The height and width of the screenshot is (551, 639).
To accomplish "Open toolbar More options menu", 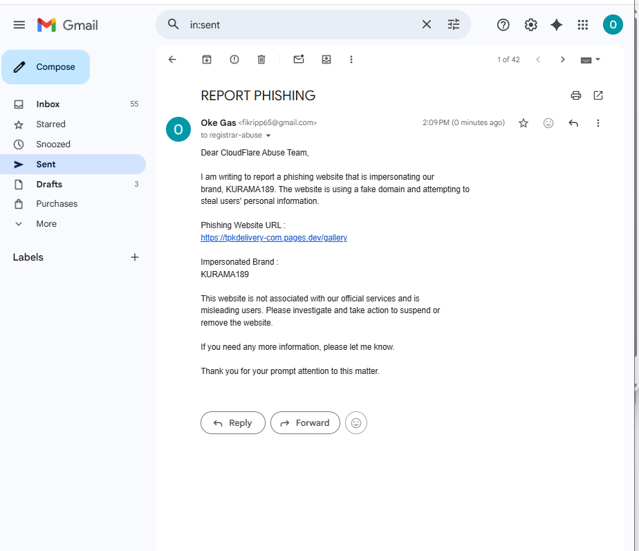I will pos(351,59).
